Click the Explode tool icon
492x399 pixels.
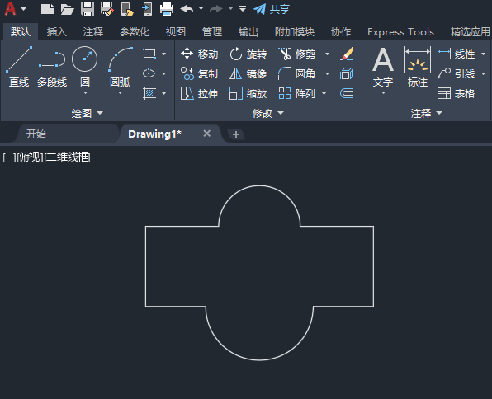347,73
